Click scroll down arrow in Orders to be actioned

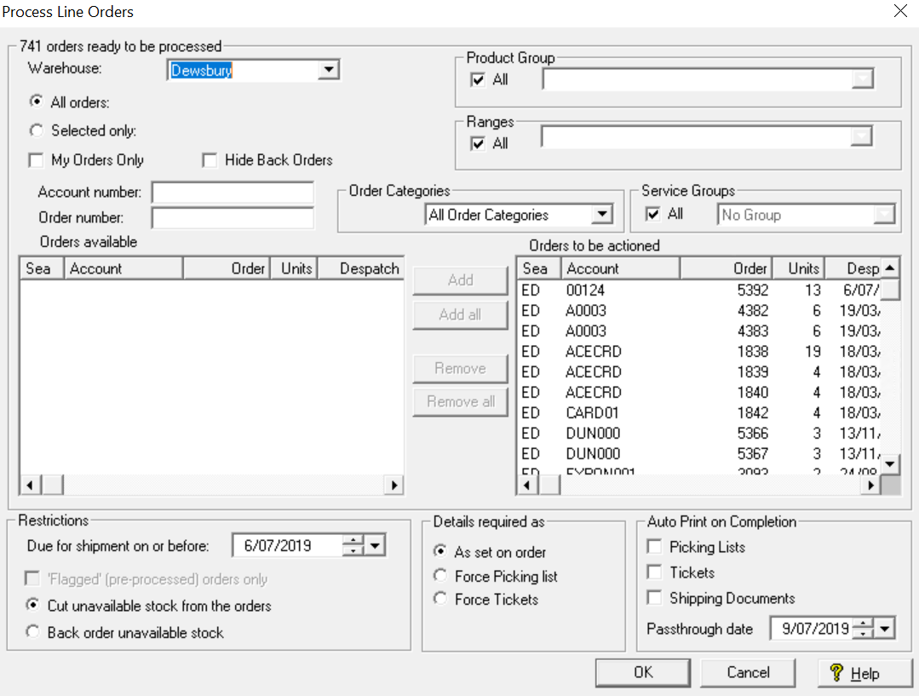tap(890, 464)
